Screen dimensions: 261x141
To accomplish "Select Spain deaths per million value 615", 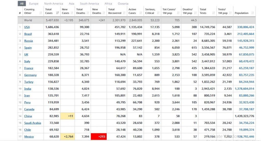I will (x=194, y=48).
